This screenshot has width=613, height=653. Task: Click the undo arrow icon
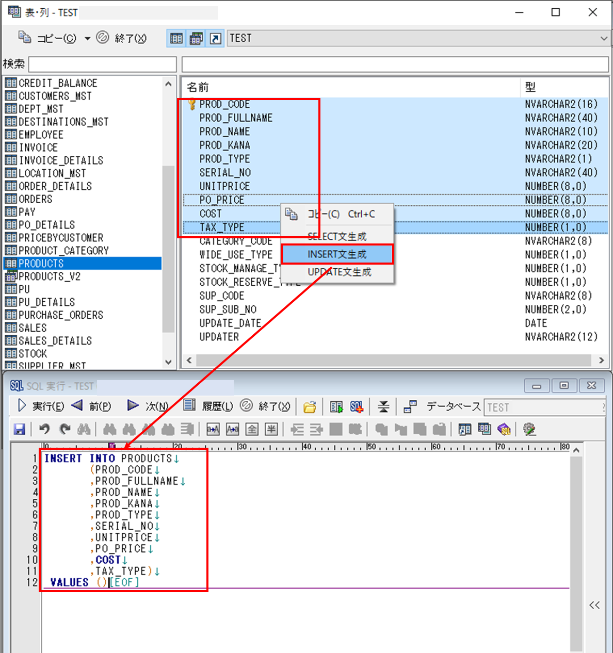point(43,429)
